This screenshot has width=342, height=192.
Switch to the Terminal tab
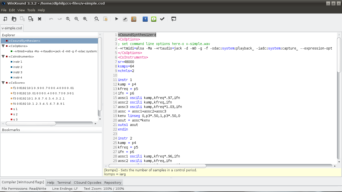[64, 182]
